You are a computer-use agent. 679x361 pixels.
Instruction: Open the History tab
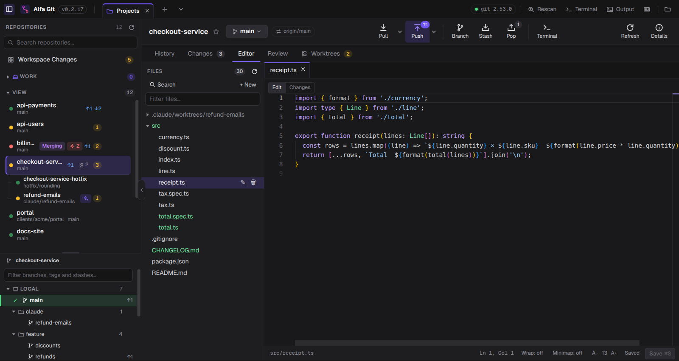click(165, 53)
